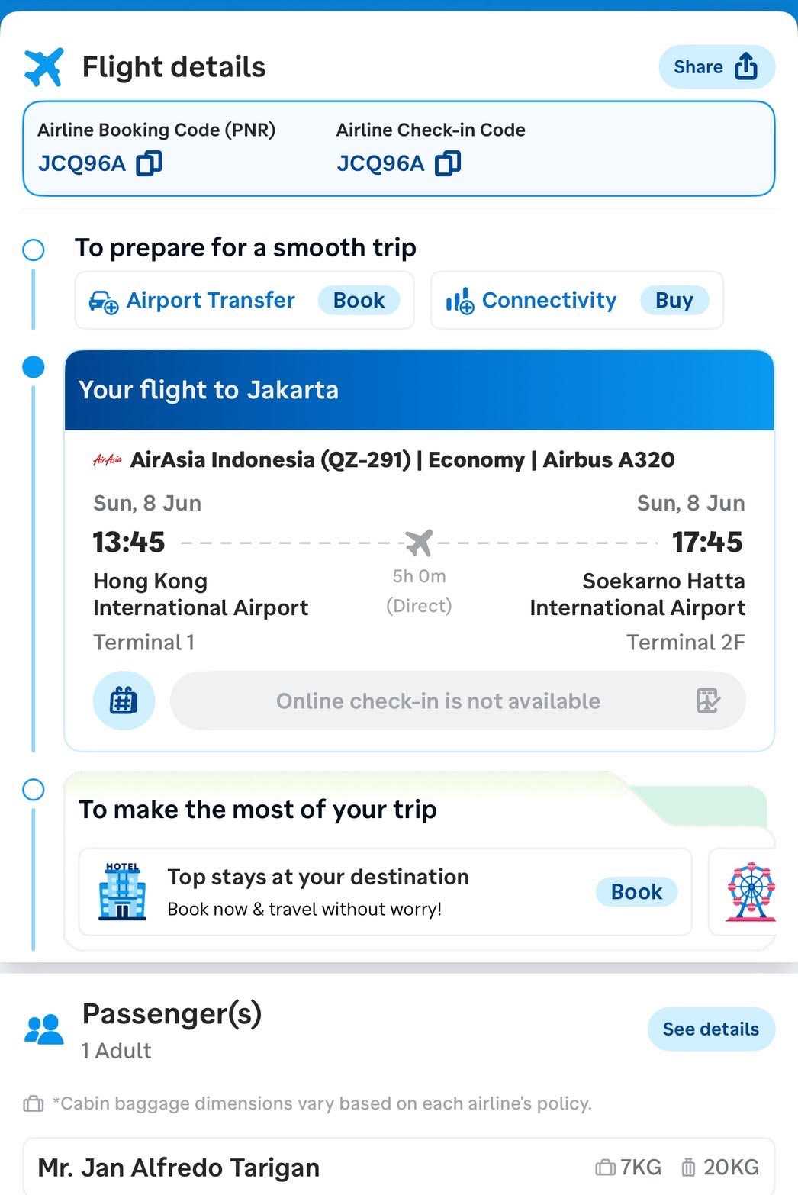This screenshot has width=798, height=1195.
Task: Book top stays at your destination
Action: 636,891
